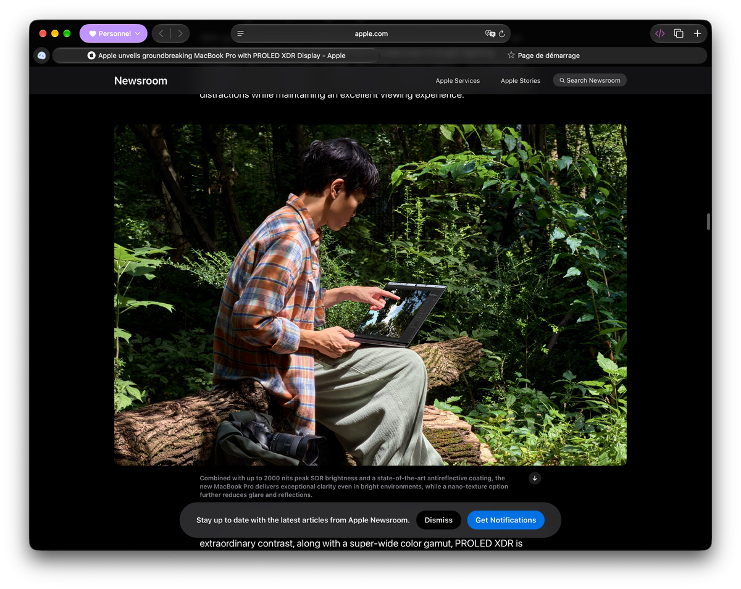Screen dimensions: 741x589
Task: Open the web inspector developer tools icon
Action: [x=659, y=33]
